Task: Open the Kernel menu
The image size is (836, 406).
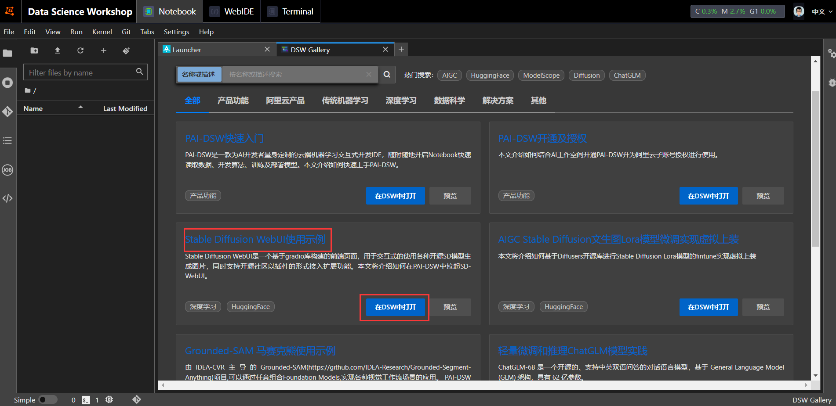Action: (x=102, y=32)
